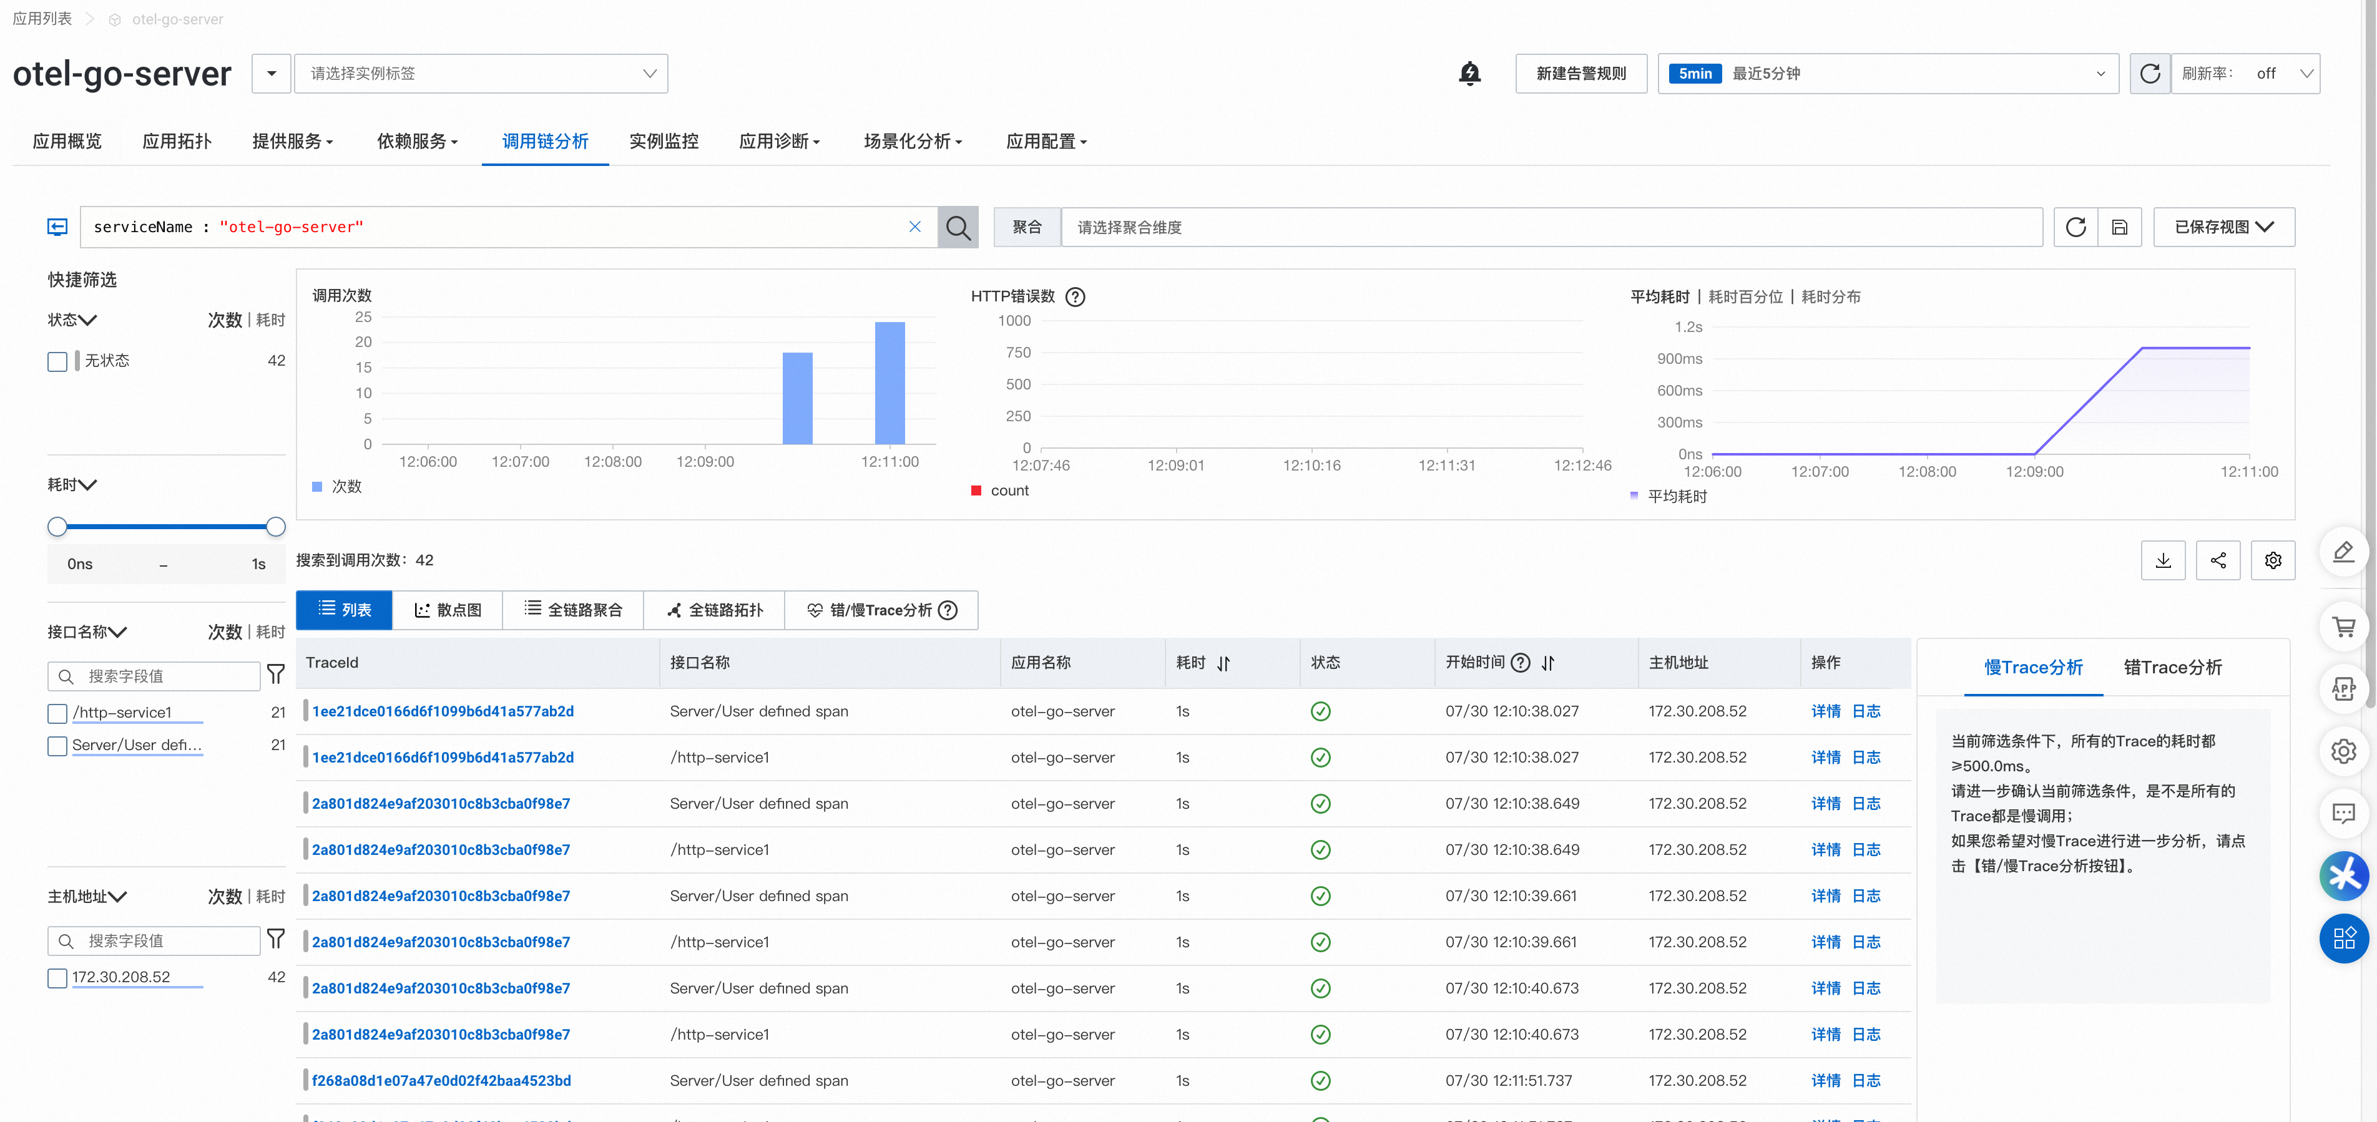Check the /http-service1 interface checkbox
The height and width of the screenshot is (1122, 2377).
coord(57,713)
